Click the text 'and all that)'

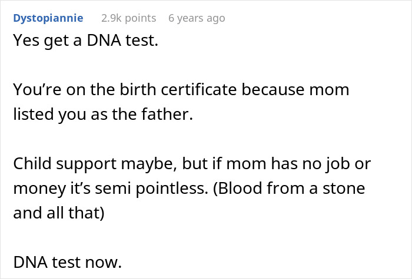pos(59,213)
